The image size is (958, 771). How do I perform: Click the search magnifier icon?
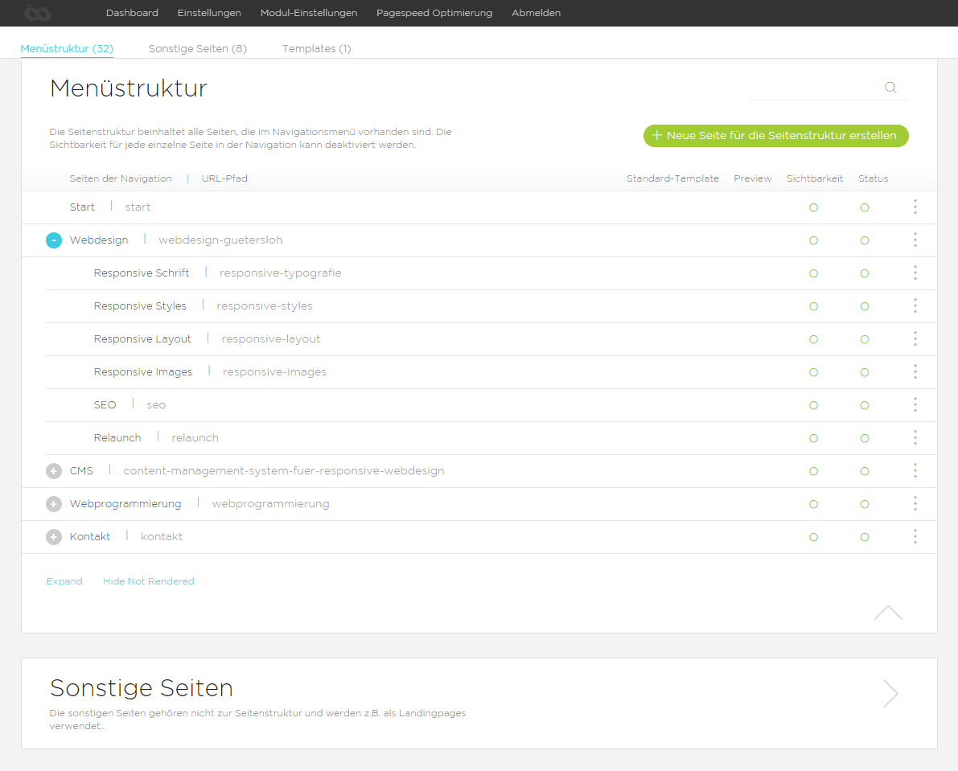coord(890,88)
